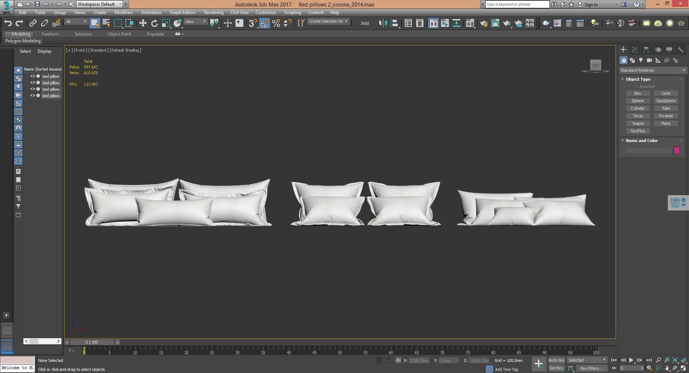689x373 pixels.
Task: Activate the Select and Move tool
Action: (143, 23)
